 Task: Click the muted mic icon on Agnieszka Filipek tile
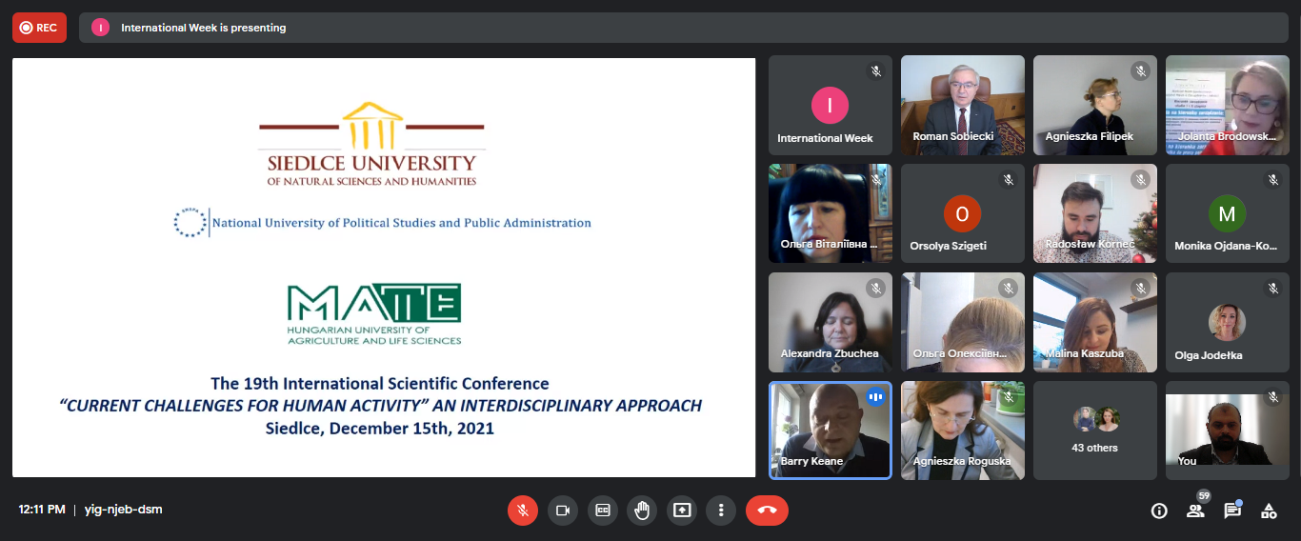1140,71
